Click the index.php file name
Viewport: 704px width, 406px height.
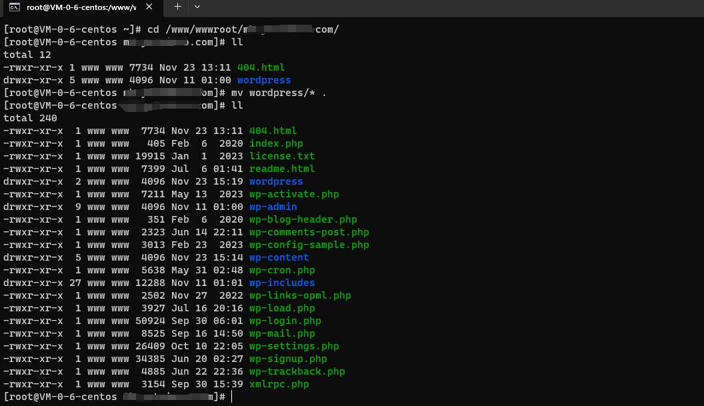tap(276, 144)
